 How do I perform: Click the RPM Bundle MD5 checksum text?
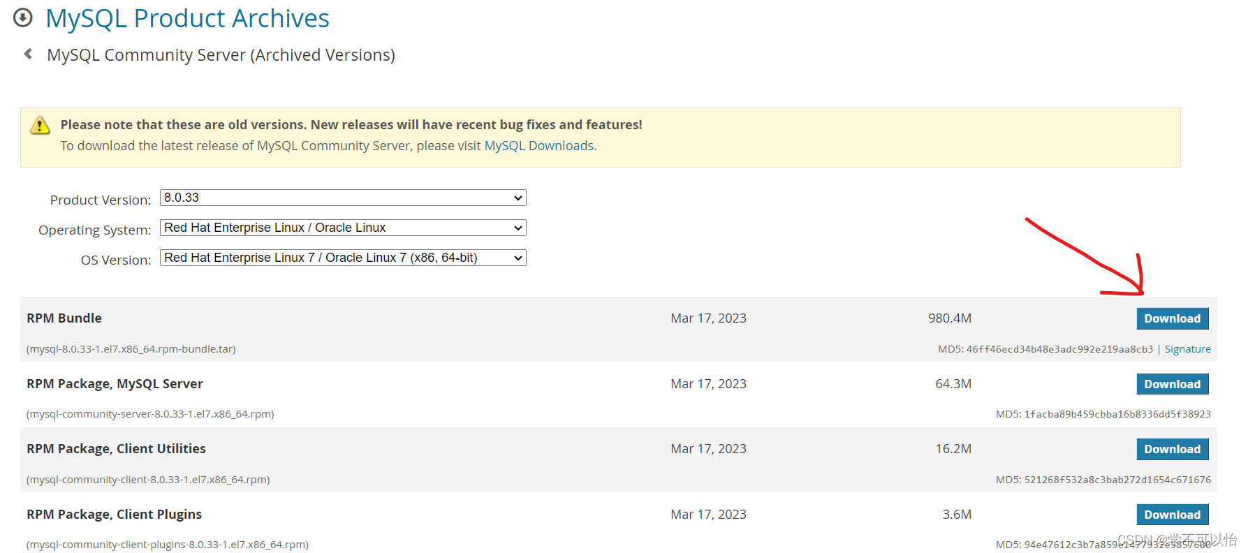click(x=1045, y=349)
